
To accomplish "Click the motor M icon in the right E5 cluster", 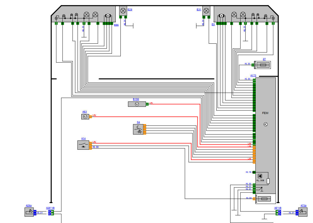I will coord(222,16).
